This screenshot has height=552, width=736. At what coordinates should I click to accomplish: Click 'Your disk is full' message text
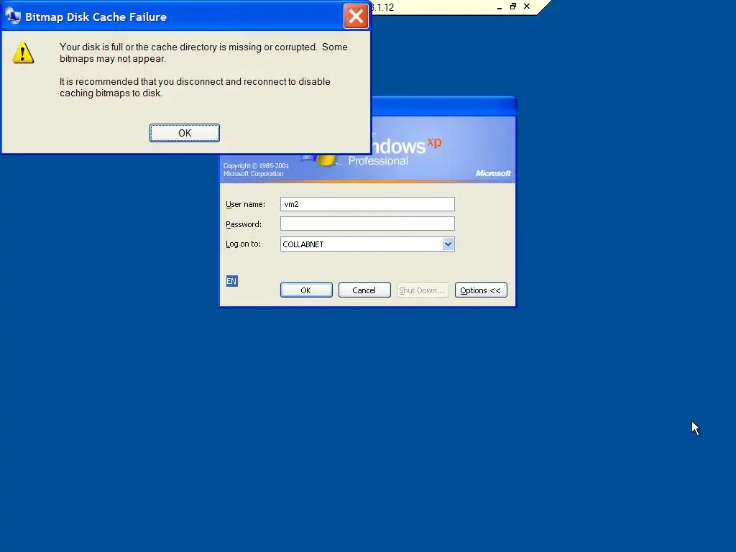tap(203, 52)
